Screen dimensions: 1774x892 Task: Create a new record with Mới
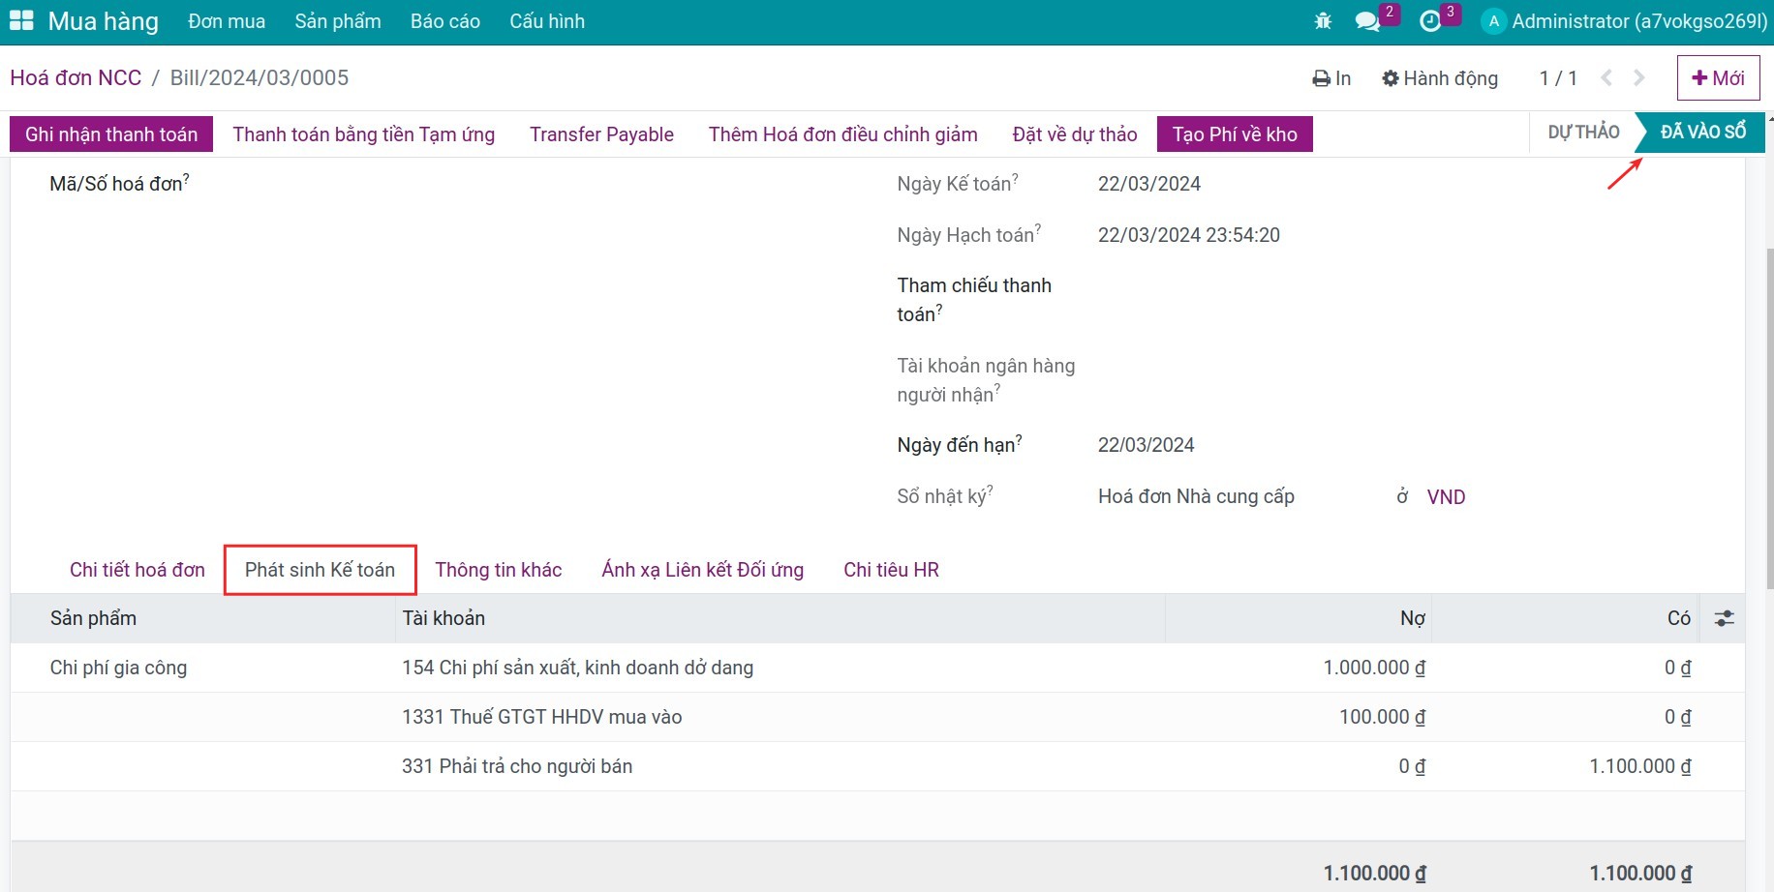pos(1718,77)
